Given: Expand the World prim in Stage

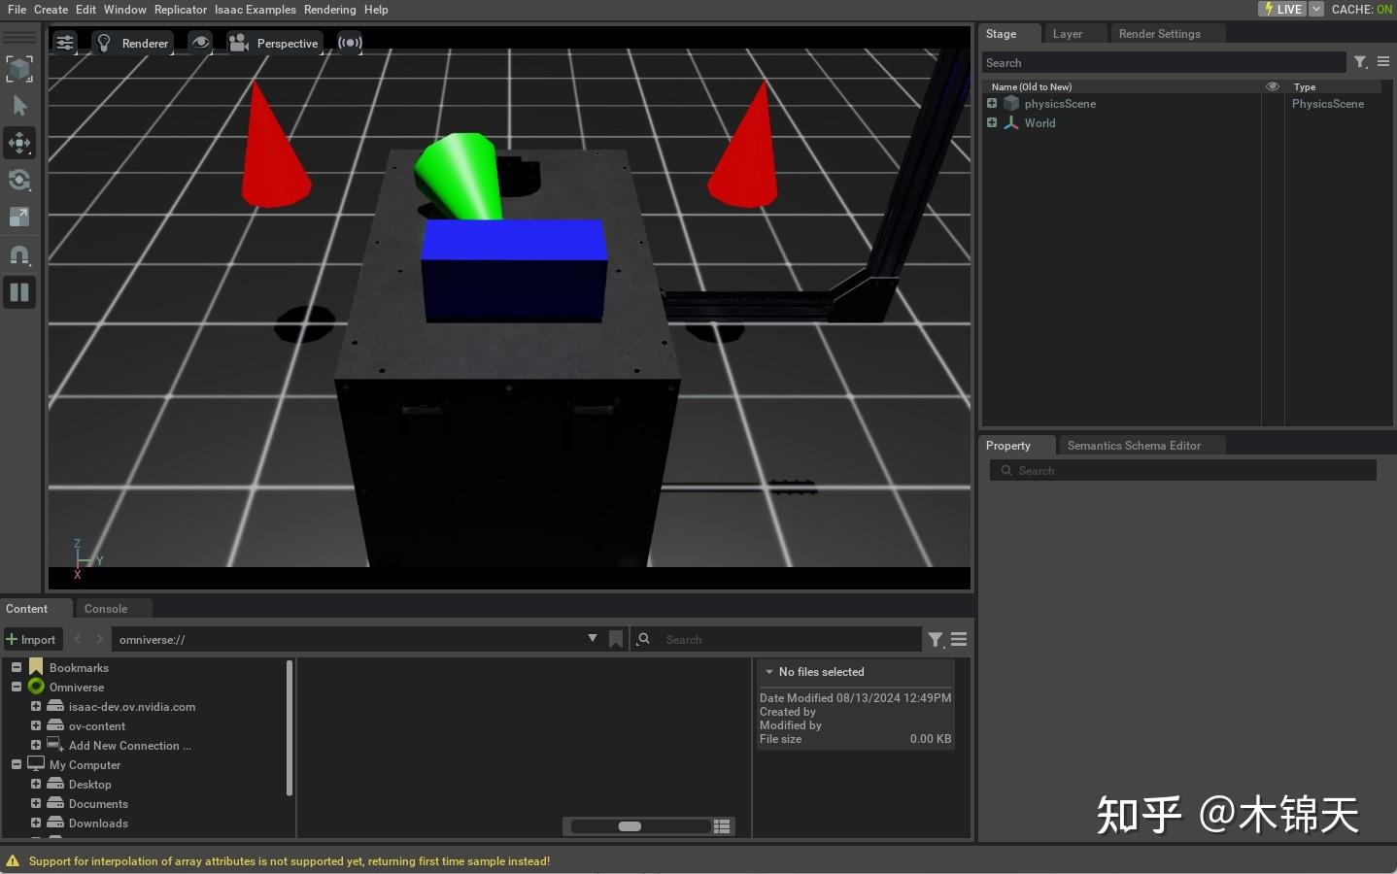Looking at the screenshot, I should pos(992,122).
